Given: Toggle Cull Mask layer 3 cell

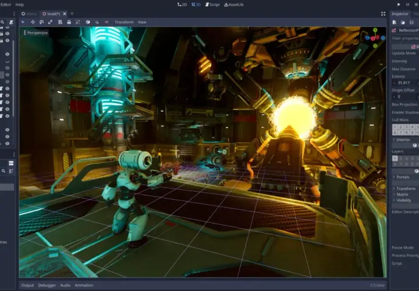Looking at the screenshot, I should (x=406, y=127).
